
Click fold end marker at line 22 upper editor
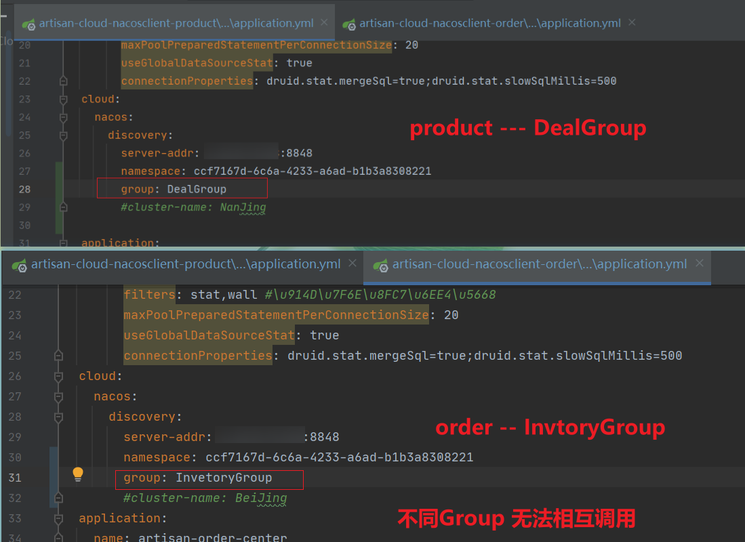(x=63, y=81)
